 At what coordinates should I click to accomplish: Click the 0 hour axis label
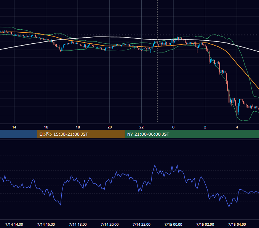click(x=173, y=127)
